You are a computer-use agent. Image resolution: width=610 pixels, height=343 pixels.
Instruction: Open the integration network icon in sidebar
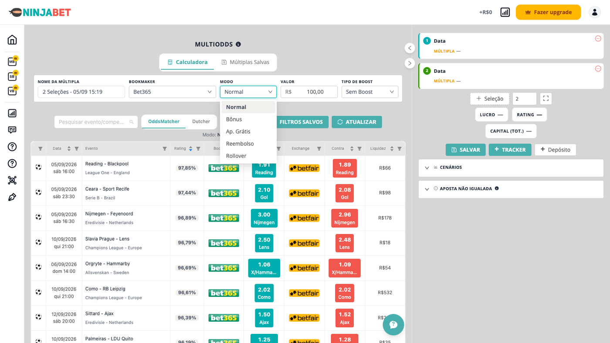[12, 180]
